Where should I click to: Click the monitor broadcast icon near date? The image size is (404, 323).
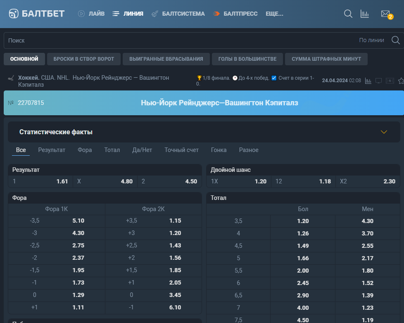point(378,81)
